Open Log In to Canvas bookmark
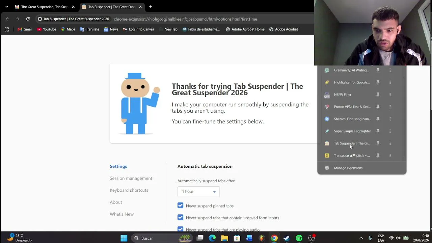 138,29
